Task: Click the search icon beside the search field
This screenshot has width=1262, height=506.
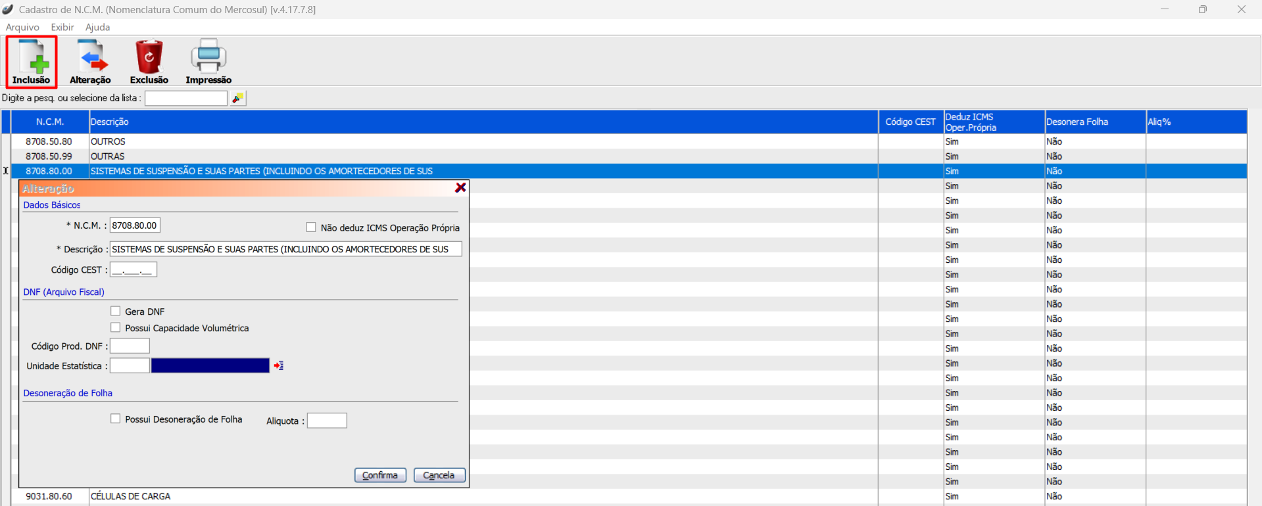Action: pos(237,98)
